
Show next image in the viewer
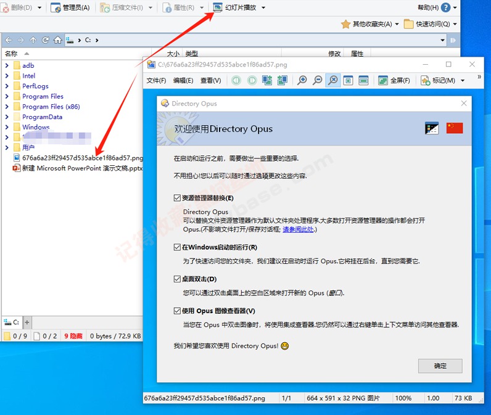pos(252,80)
